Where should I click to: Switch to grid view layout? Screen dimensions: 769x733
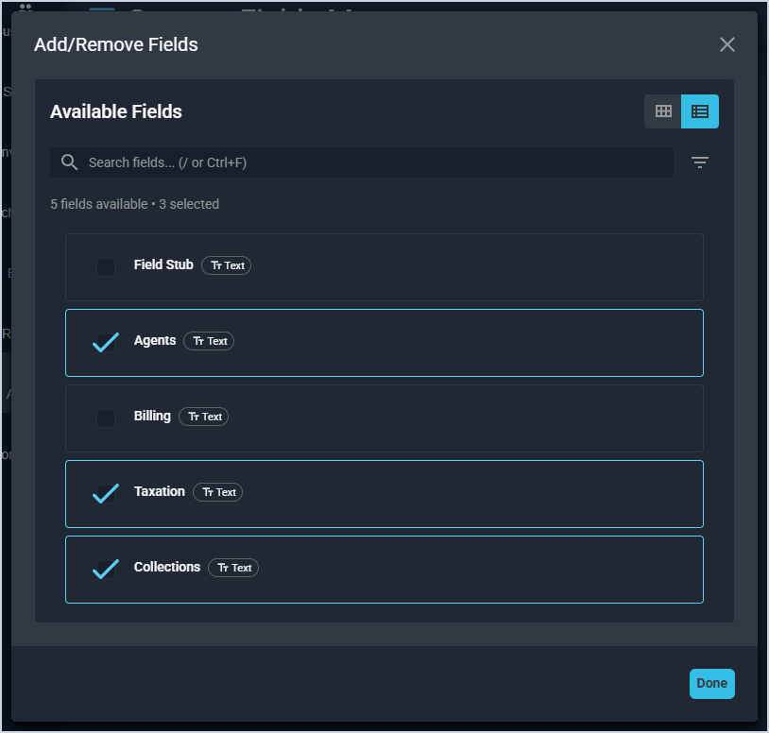tap(663, 111)
